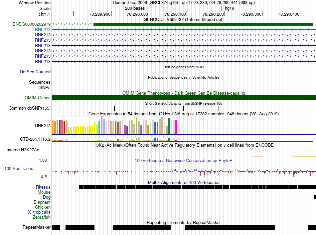Viewport: 316px width, 235px height.
Task: Click the chr17: ruler label
Action: click(44, 14)
